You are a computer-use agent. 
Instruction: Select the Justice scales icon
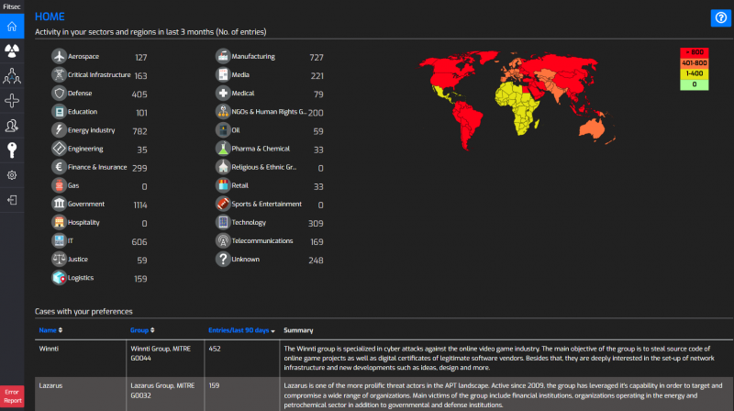(x=59, y=259)
